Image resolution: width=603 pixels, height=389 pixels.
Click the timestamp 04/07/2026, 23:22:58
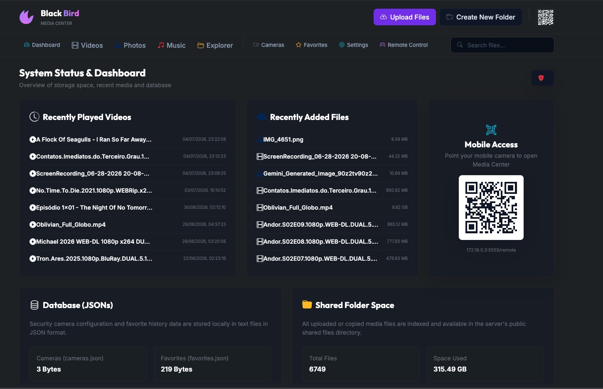point(204,139)
